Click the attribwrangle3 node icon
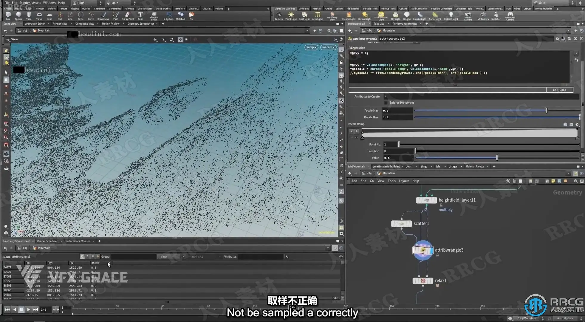This screenshot has width=585, height=322. point(423,250)
